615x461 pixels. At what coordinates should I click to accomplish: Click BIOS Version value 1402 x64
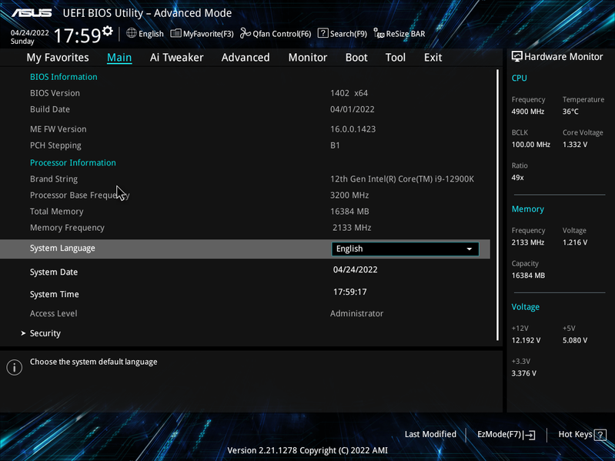point(349,93)
